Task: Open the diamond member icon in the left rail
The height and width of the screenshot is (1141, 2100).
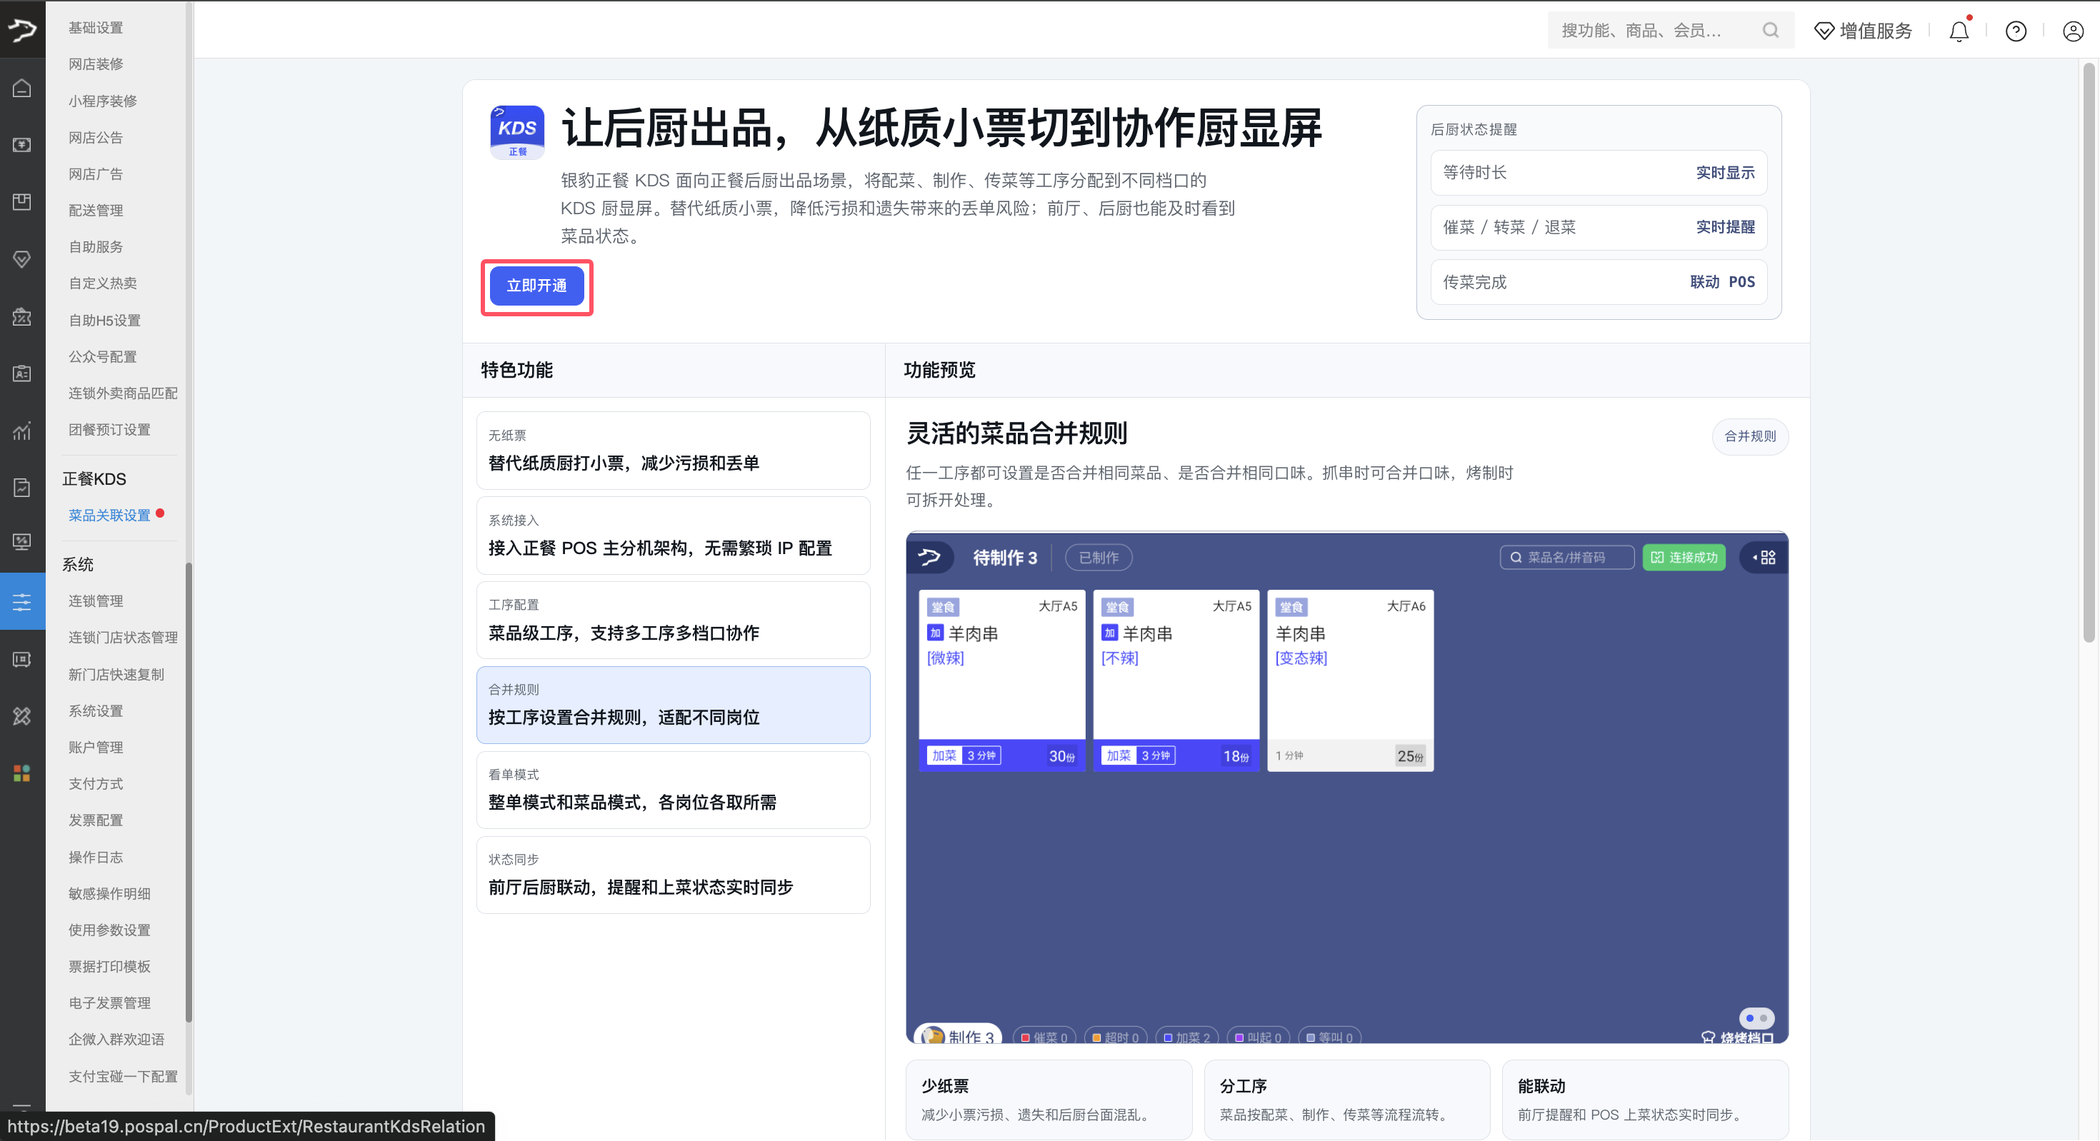Action: coord(22,259)
